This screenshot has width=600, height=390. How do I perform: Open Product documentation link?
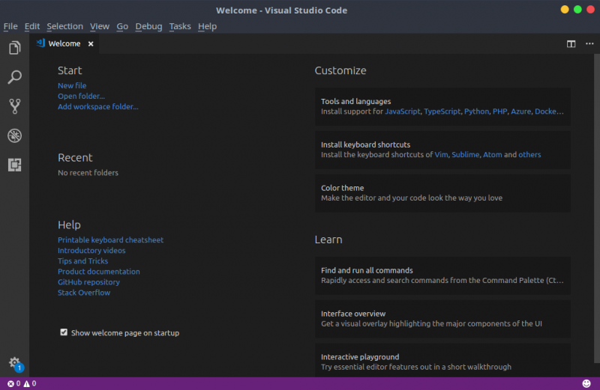coord(99,272)
